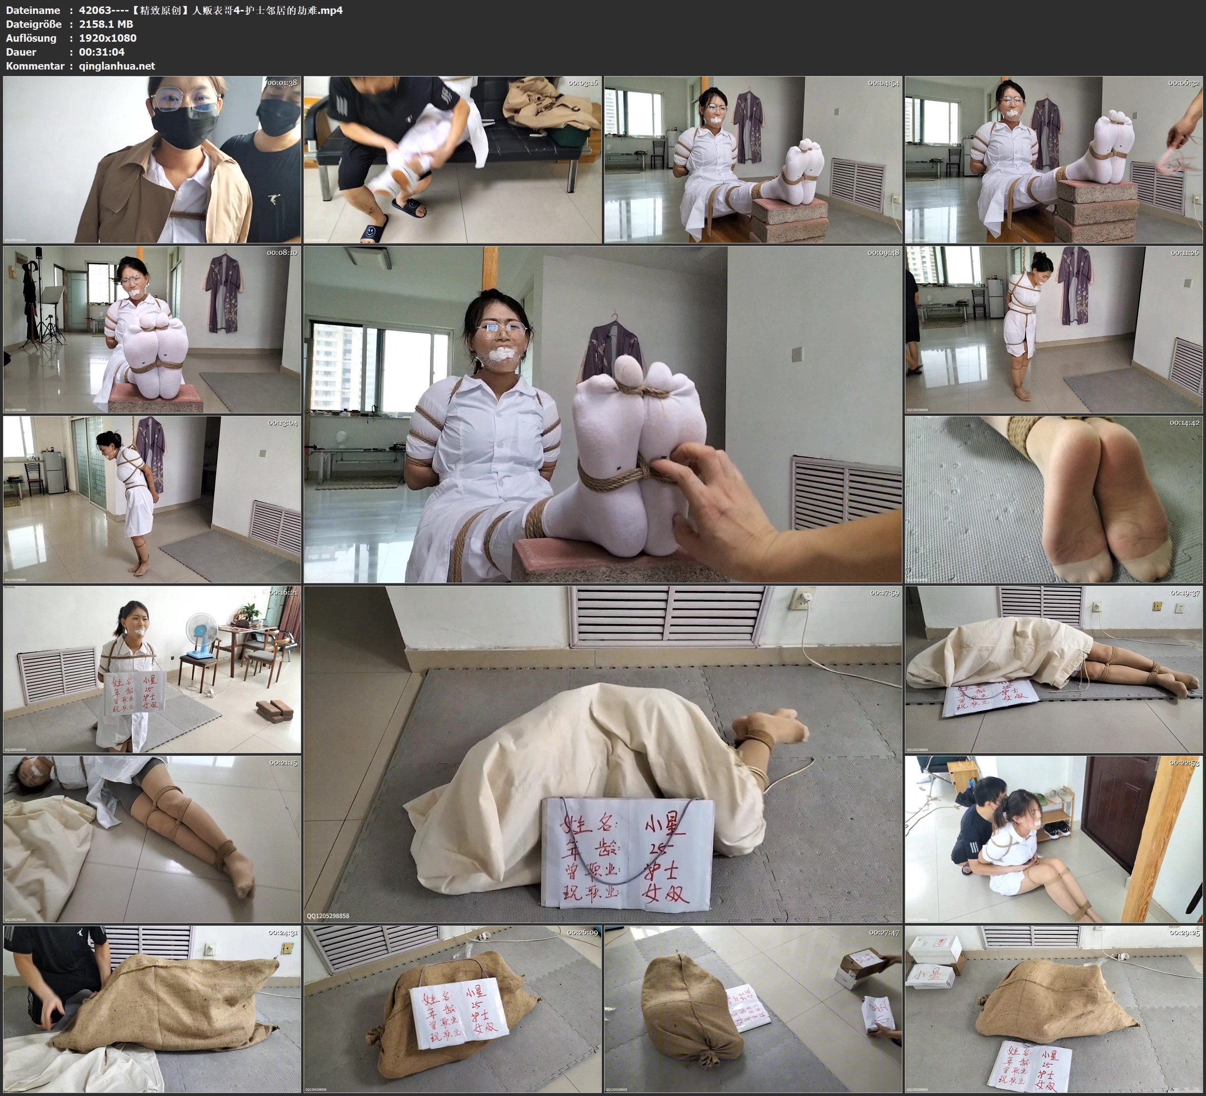Select the thumbnail timestamped 00:08:10
Screen dimensions: 1206x1096
152,329
